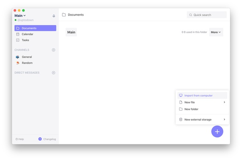242x160 pixels.
Task: Click the Documents header title
Action: tap(76, 15)
